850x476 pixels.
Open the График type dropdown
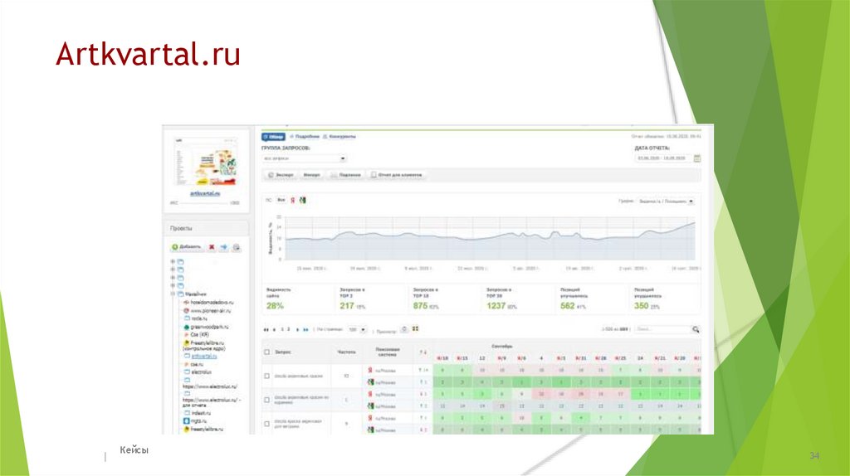pyautogui.click(x=665, y=201)
